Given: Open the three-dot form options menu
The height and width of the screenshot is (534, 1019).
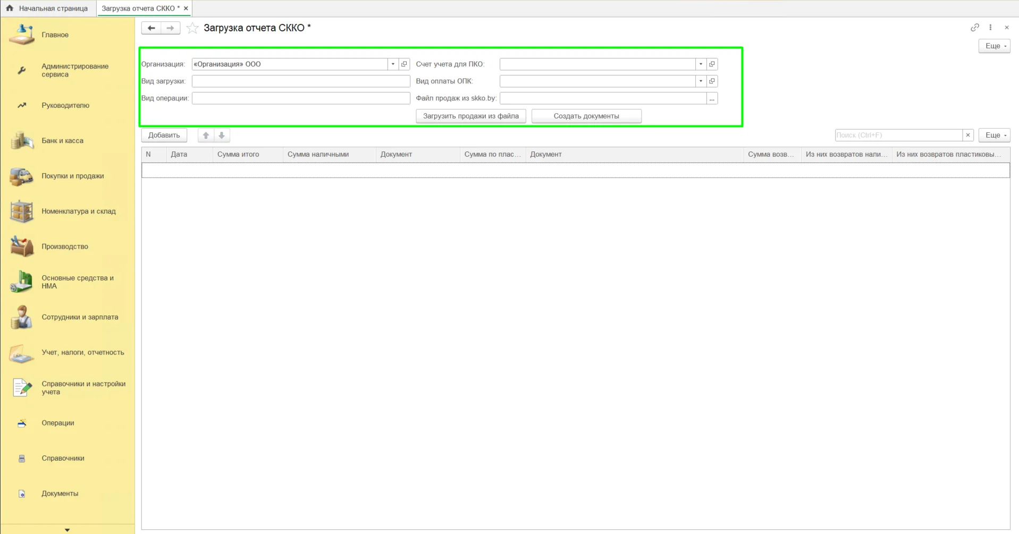Looking at the screenshot, I should click(x=990, y=28).
